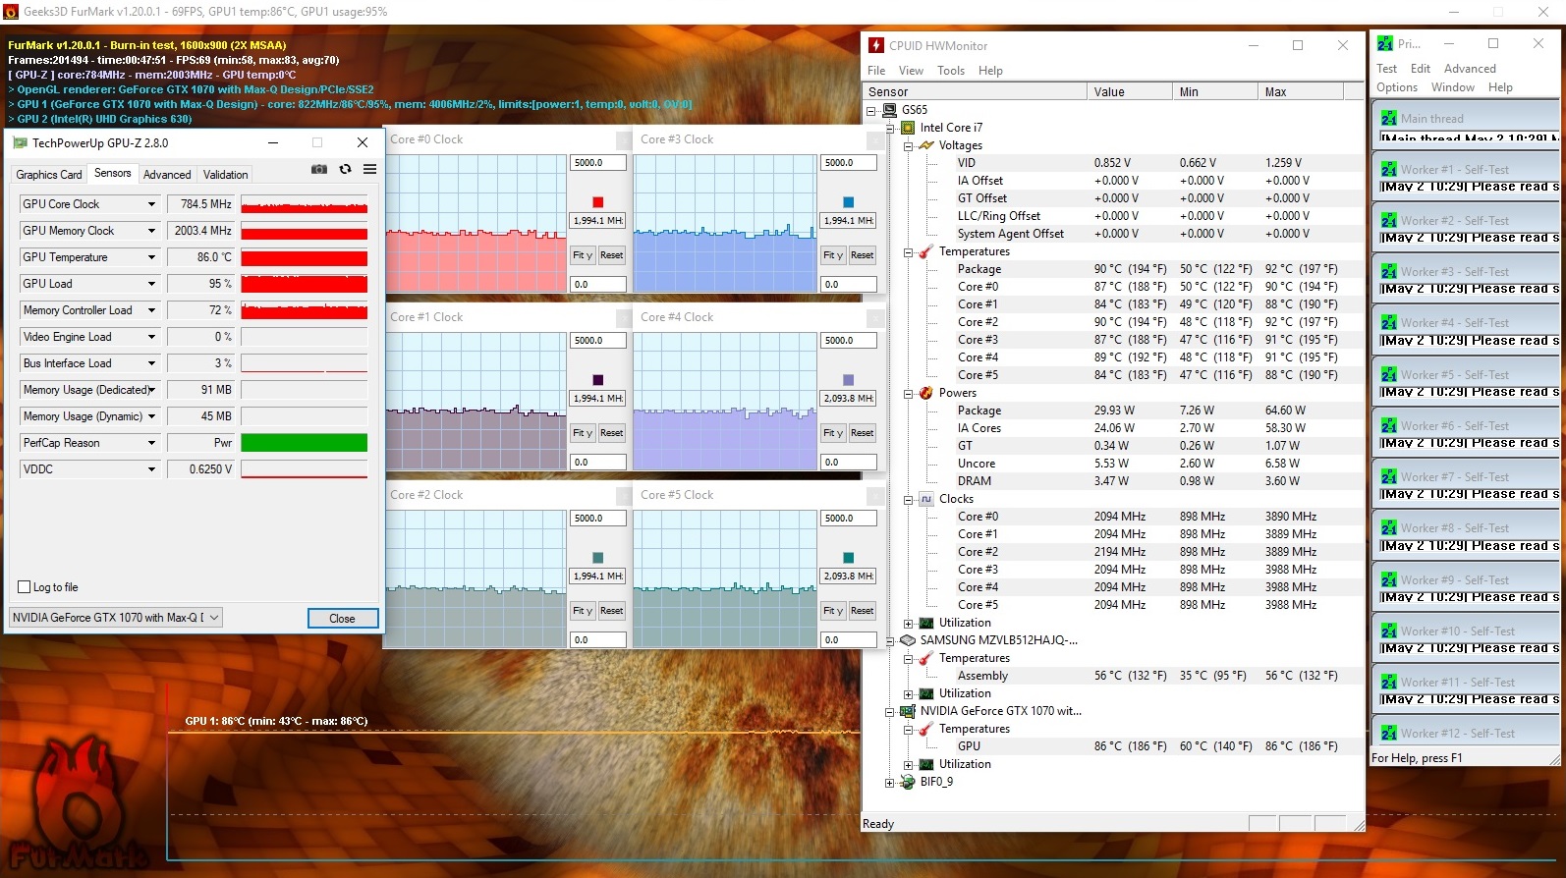
Task: Enable the Log to file checkbox
Action: (25, 587)
